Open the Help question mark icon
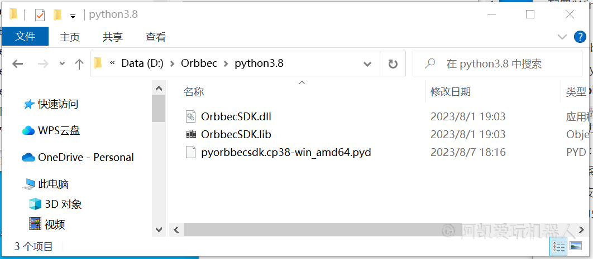This screenshot has height=259, width=593. (580, 37)
